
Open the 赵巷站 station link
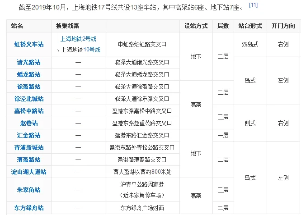click(29, 123)
